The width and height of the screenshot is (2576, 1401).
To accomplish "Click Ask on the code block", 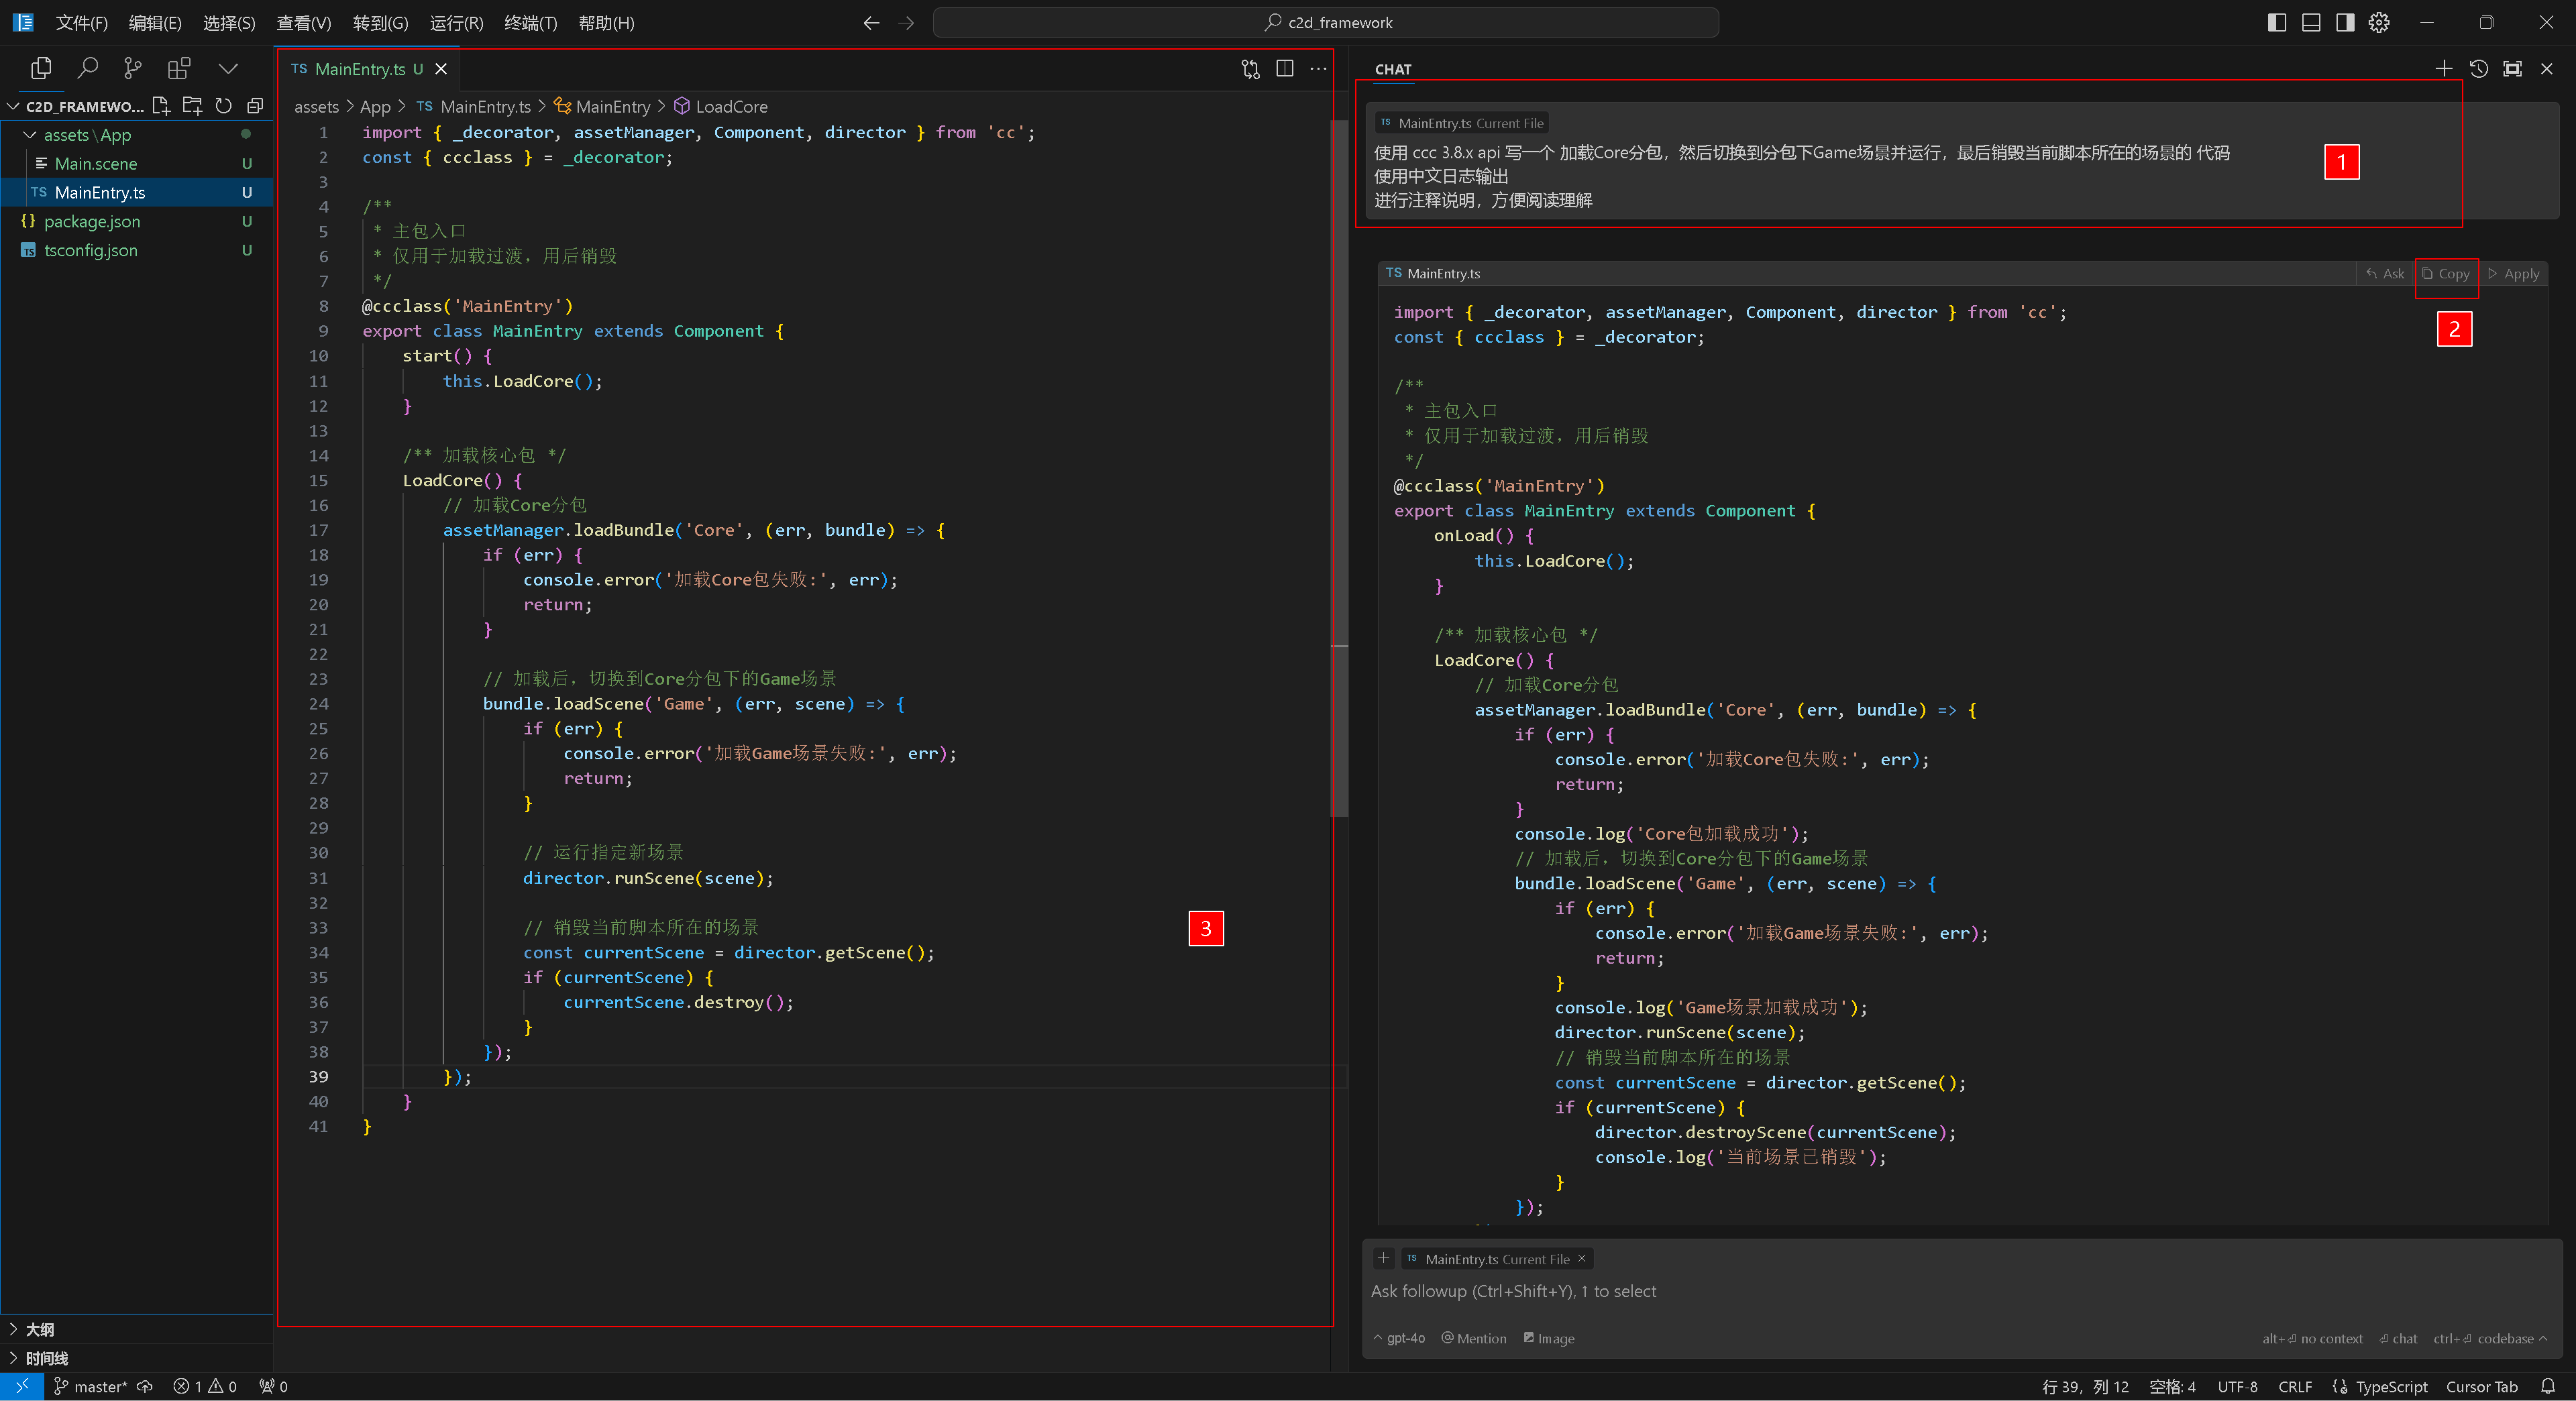I will pyautogui.click(x=2385, y=273).
